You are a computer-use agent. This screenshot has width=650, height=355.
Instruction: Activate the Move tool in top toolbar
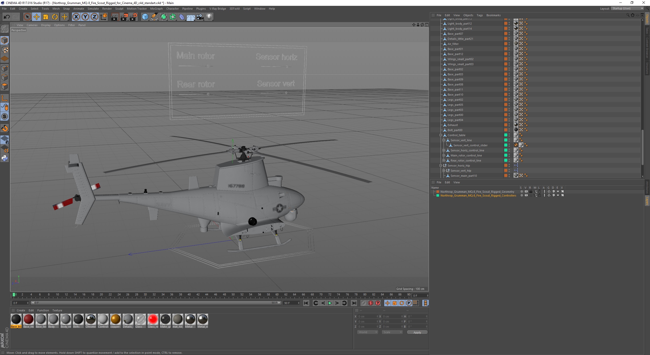tap(36, 17)
